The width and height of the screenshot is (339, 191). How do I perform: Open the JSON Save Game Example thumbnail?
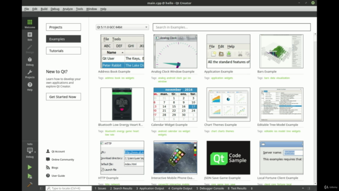[x=228, y=158]
